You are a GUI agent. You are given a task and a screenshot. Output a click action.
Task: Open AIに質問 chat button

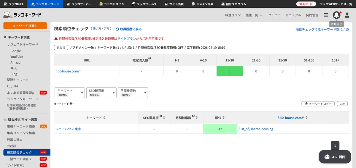[335, 157]
